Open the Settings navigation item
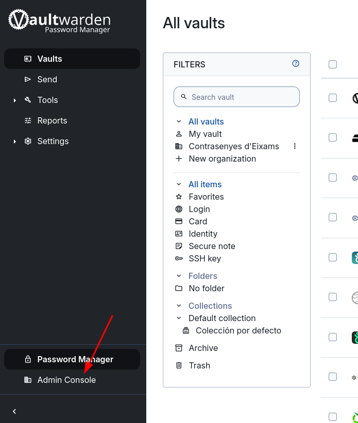The width and height of the screenshot is (358, 423). 72,141
